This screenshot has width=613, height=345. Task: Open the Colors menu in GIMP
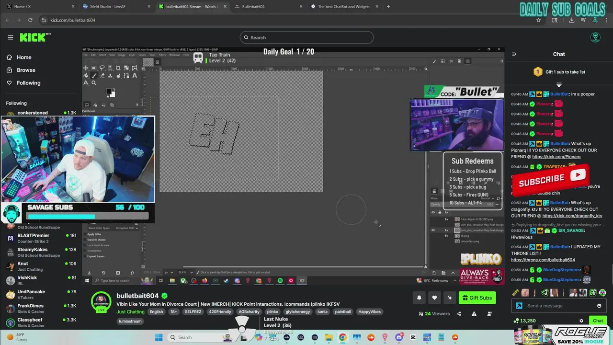(142, 55)
